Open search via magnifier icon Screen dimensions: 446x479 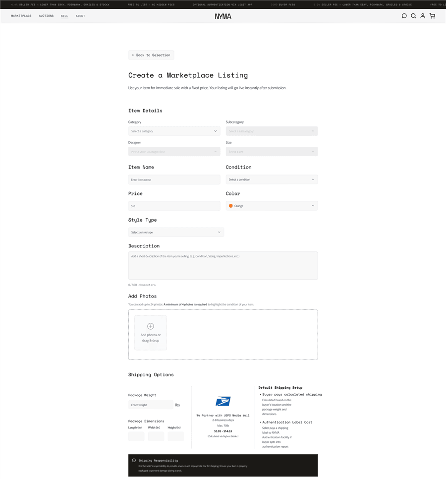point(413,16)
